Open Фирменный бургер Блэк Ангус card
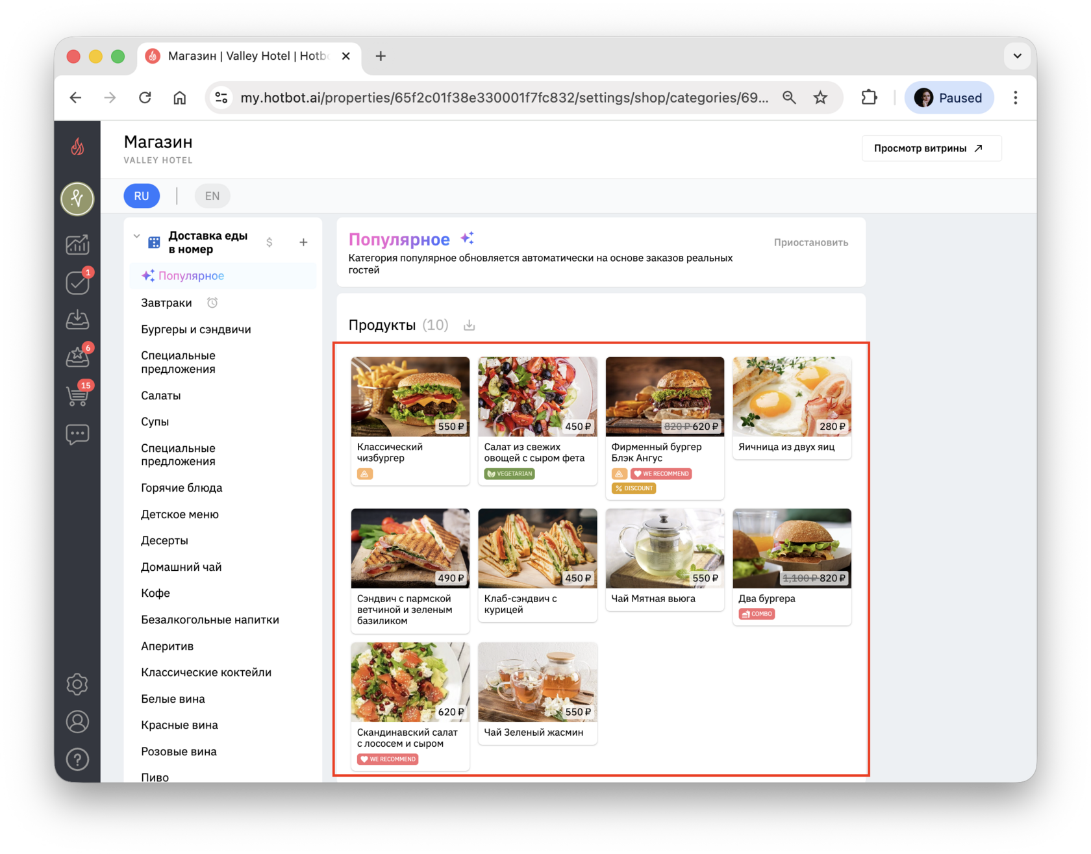This screenshot has width=1091, height=854. [665, 428]
